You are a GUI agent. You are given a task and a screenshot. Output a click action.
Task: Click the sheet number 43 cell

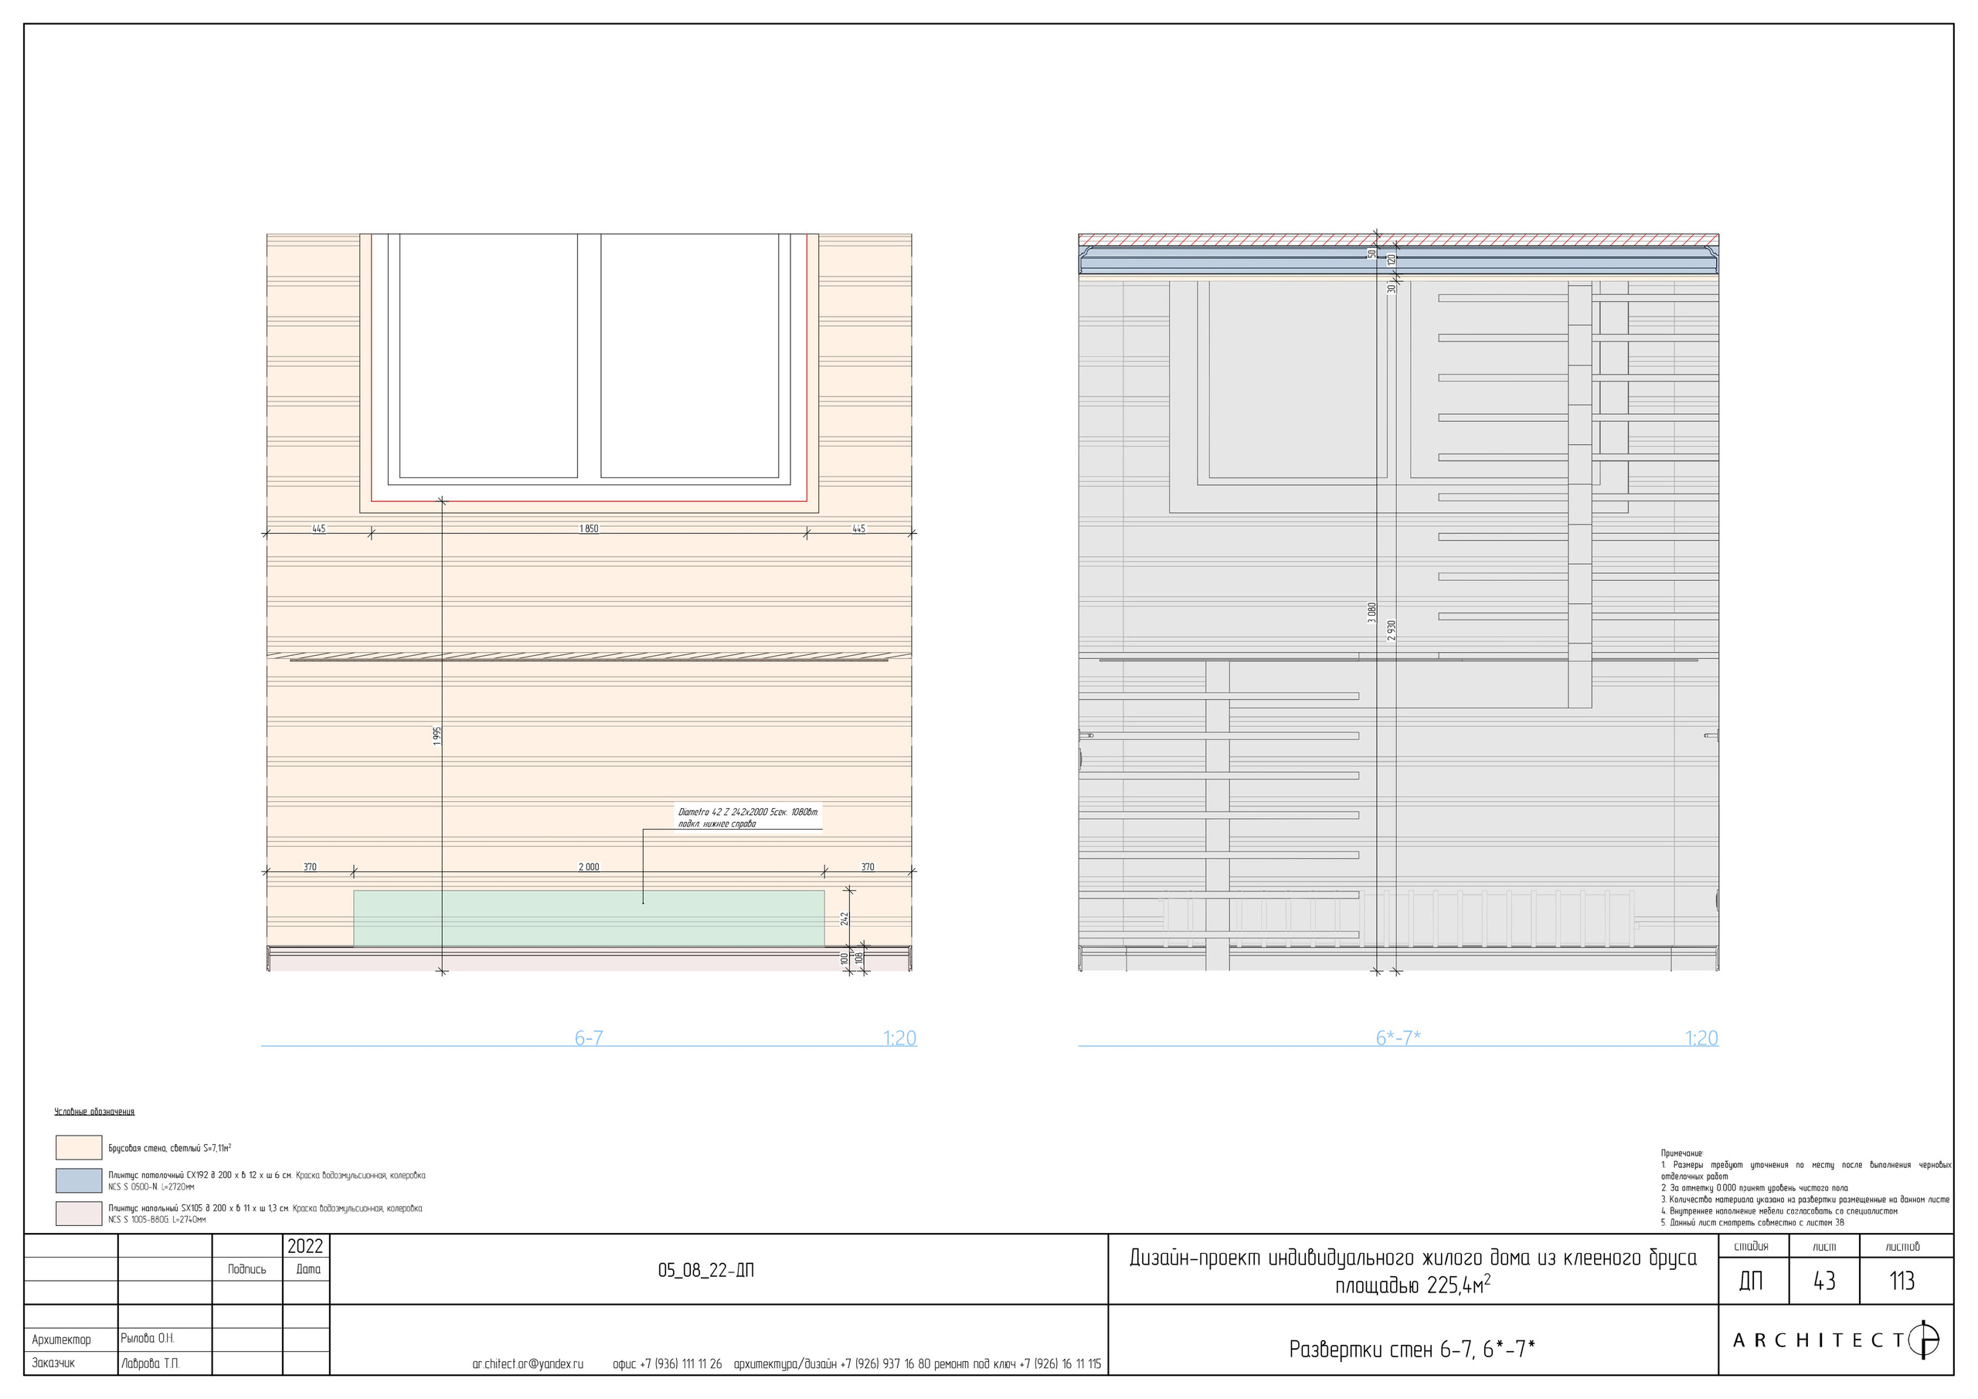(x=1823, y=1281)
